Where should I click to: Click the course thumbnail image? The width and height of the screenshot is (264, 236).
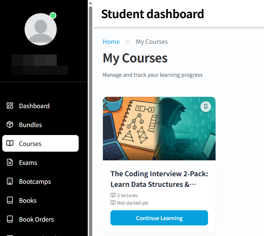[x=159, y=129]
